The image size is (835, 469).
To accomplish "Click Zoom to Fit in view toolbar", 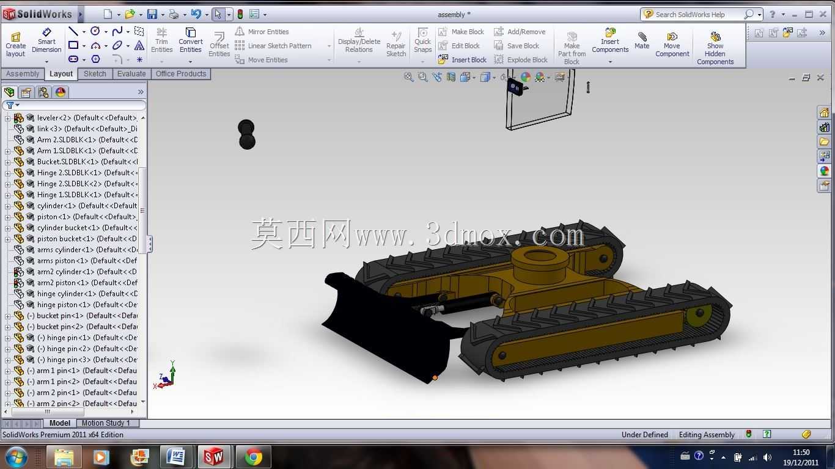I will [408, 77].
